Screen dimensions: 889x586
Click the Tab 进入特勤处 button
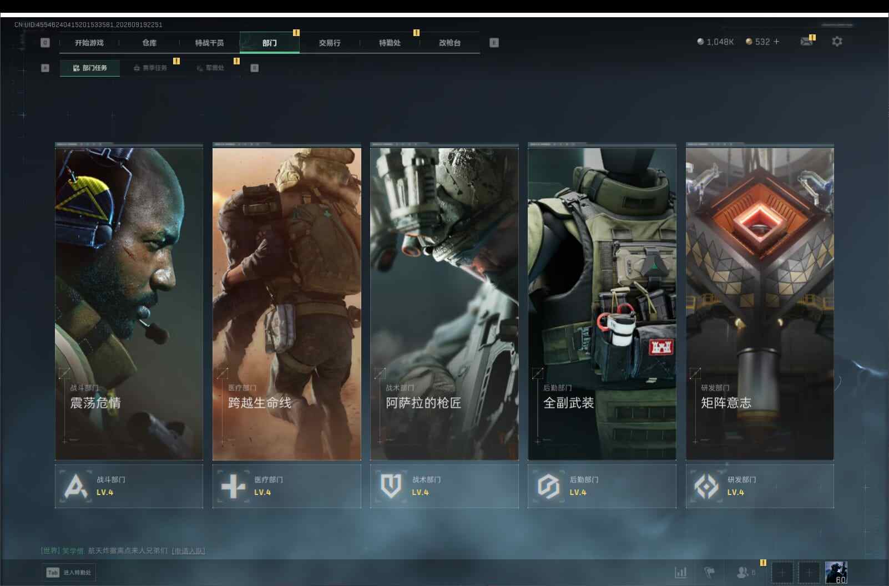click(x=68, y=573)
